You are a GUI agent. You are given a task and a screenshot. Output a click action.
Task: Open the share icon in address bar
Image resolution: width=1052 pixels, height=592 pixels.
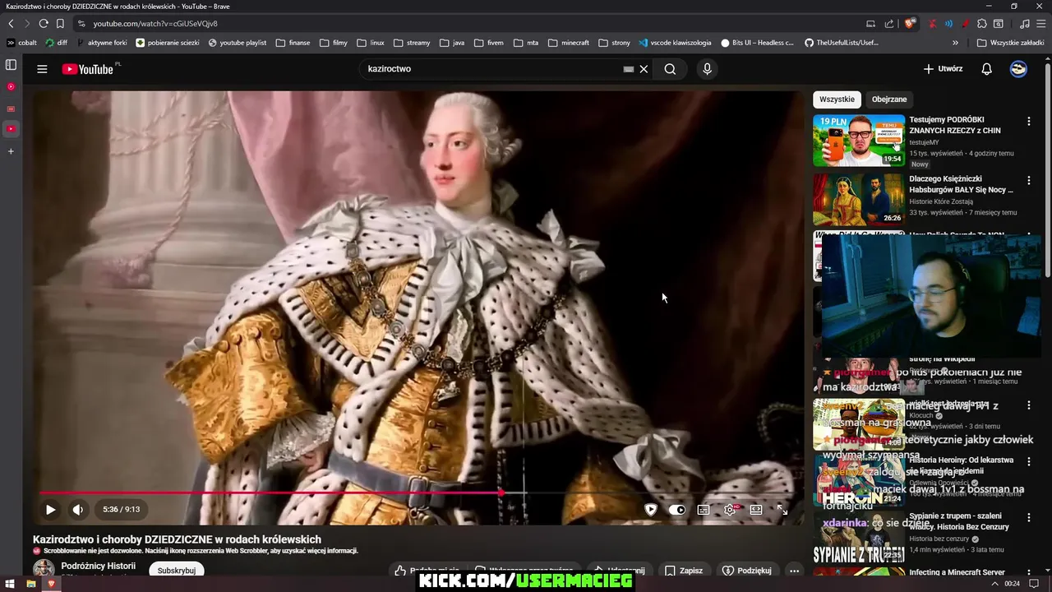pos(888,24)
